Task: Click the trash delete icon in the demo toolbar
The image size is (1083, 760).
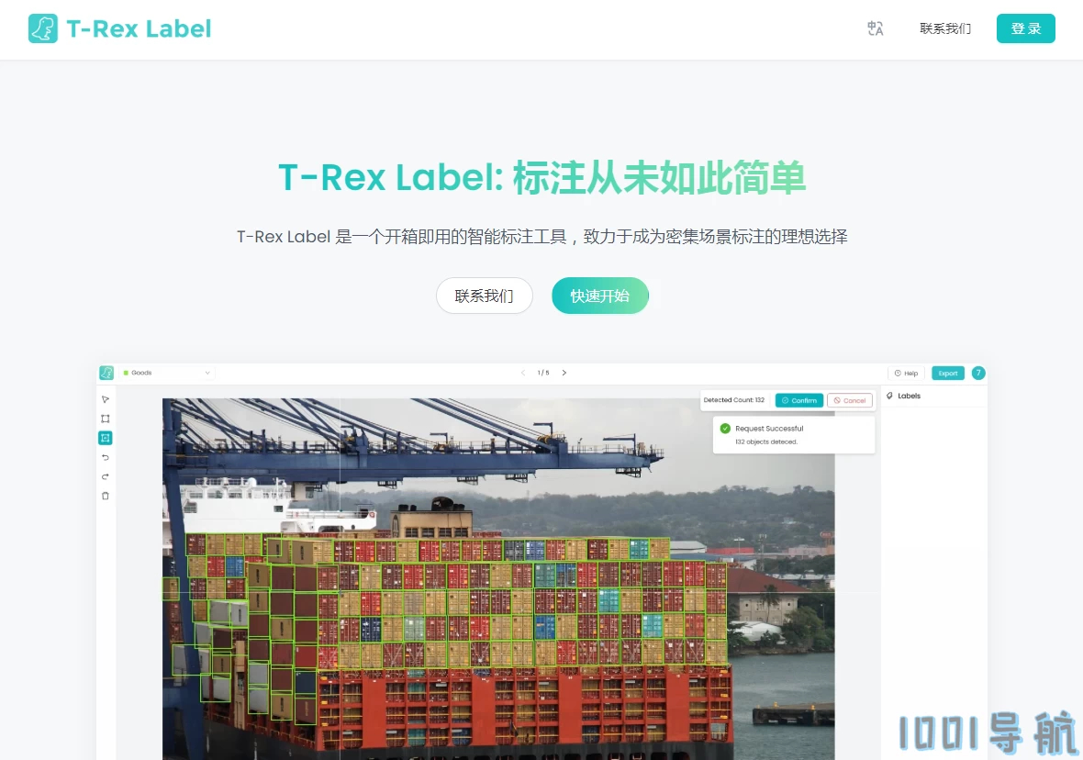Action: [x=105, y=496]
